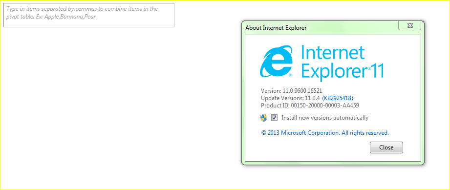Click the 'About Internet Explorer' title text

click(x=276, y=28)
